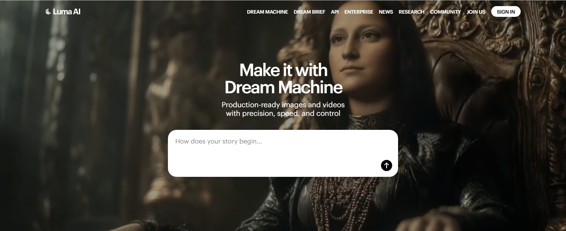Click the Luma AI cube logo icon
The image size is (566, 231).
point(48,12)
